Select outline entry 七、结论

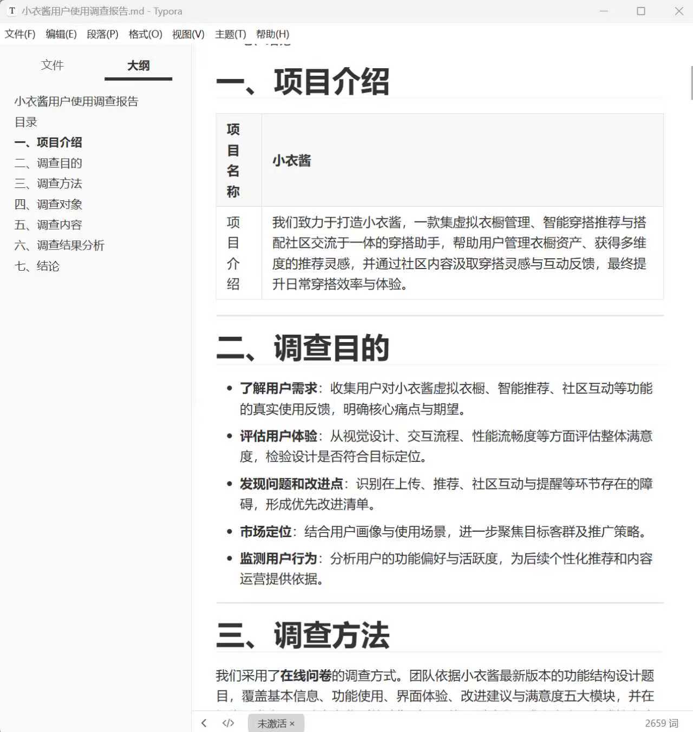(x=37, y=266)
